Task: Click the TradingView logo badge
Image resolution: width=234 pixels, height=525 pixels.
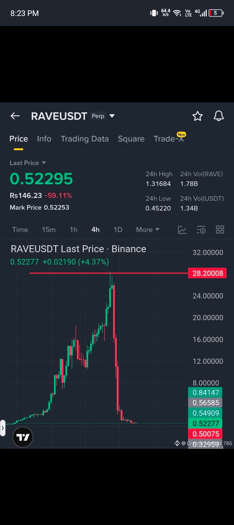Action: [23, 437]
